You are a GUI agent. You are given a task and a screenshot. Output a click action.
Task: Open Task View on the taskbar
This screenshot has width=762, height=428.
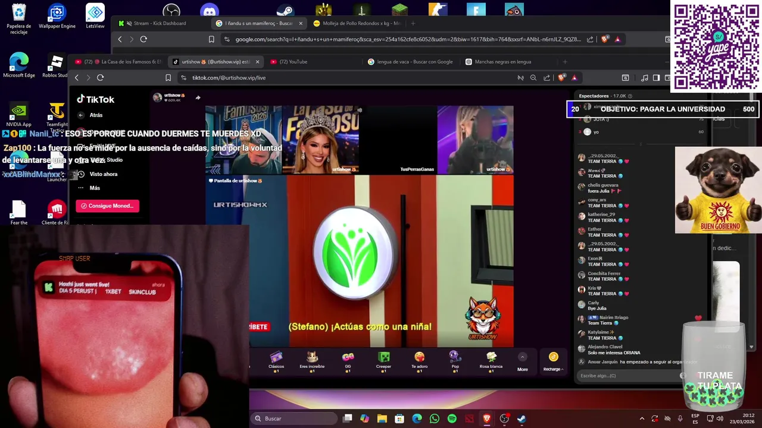point(348,418)
